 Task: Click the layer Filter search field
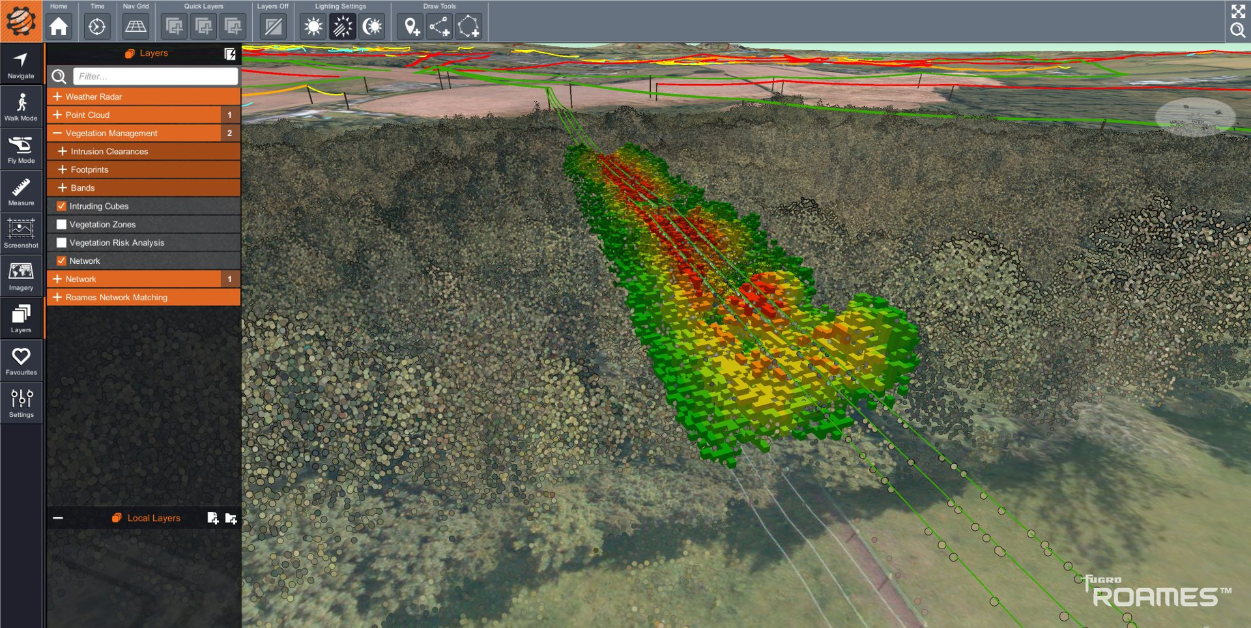155,76
